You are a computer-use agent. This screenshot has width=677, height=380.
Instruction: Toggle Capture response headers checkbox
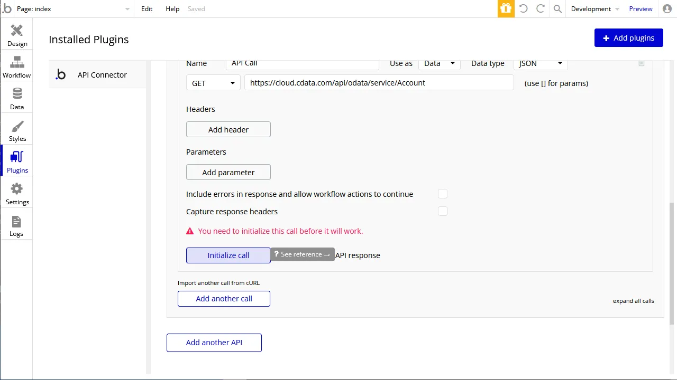pos(443,211)
